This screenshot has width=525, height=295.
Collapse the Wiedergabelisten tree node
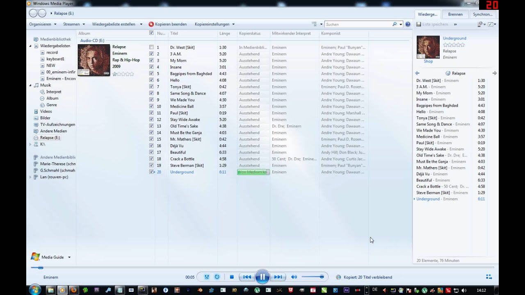point(30,46)
